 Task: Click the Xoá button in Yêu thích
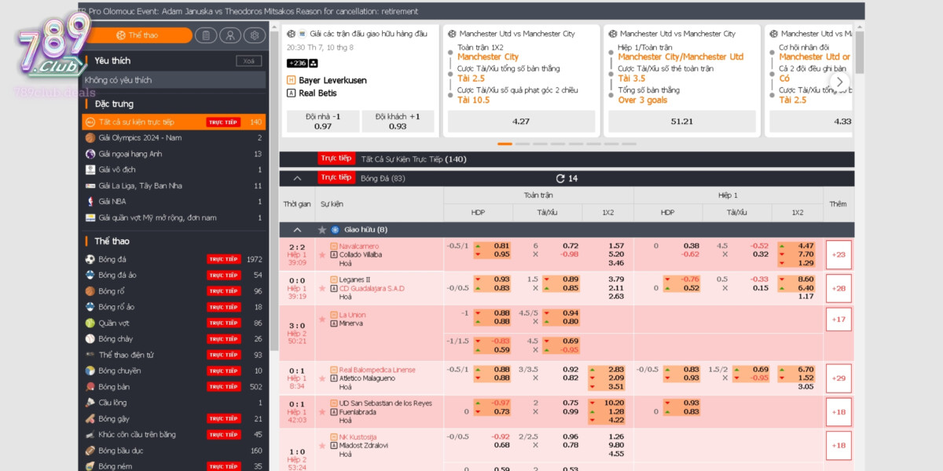tap(248, 61)
